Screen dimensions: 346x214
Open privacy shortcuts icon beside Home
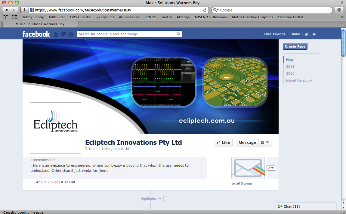pyautogui.click(x=307, y=34)
